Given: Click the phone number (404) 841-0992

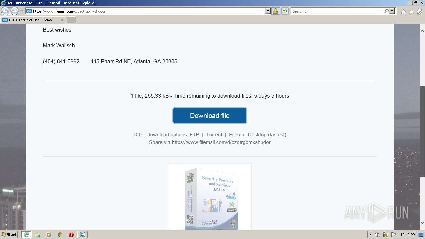Looking at the screenshot, I should [61, 61].
